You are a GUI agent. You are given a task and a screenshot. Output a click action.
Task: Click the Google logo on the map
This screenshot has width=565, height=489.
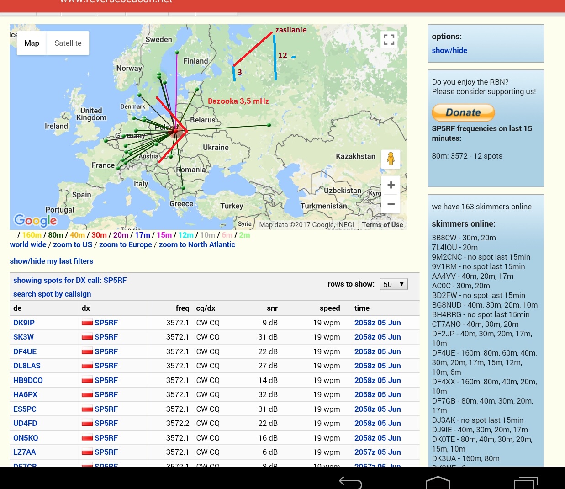click(36, 220)
